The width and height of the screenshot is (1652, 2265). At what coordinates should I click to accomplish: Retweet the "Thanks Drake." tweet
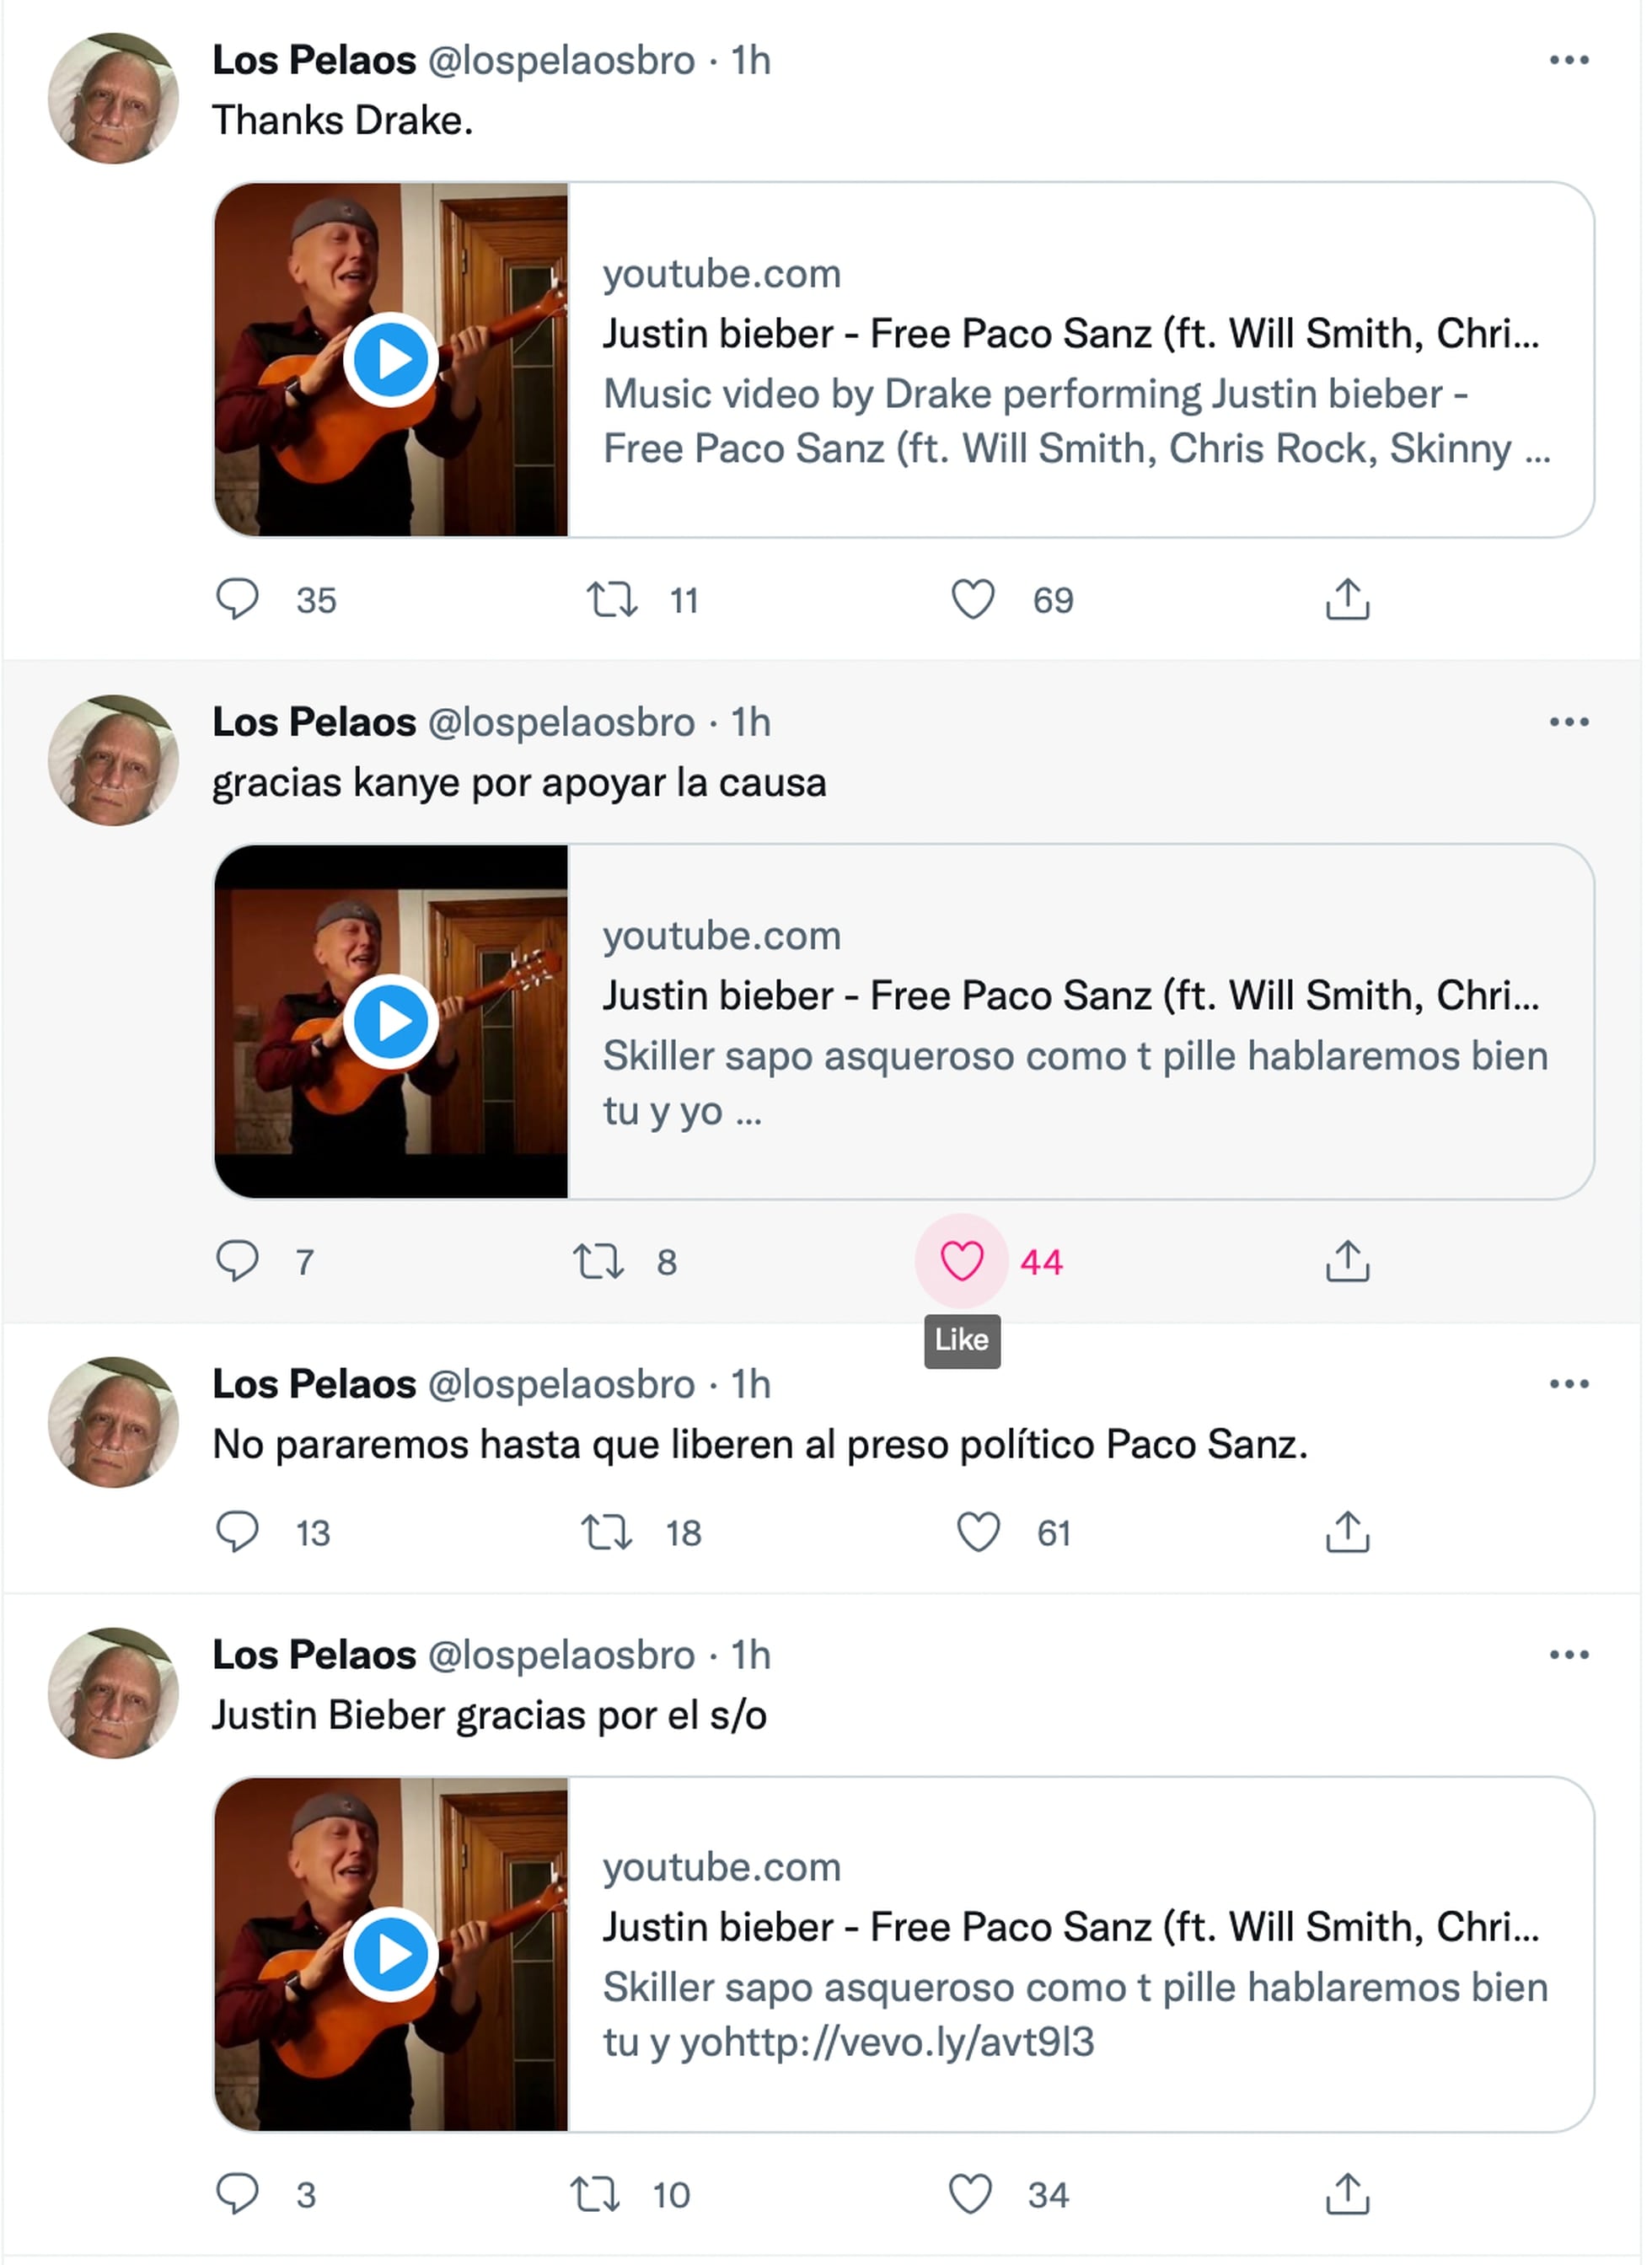pos(611,600)
